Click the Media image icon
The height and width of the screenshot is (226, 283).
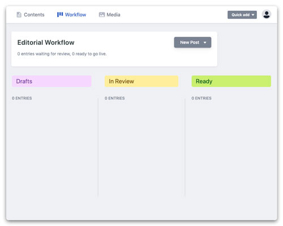click(x=102, y=15)
